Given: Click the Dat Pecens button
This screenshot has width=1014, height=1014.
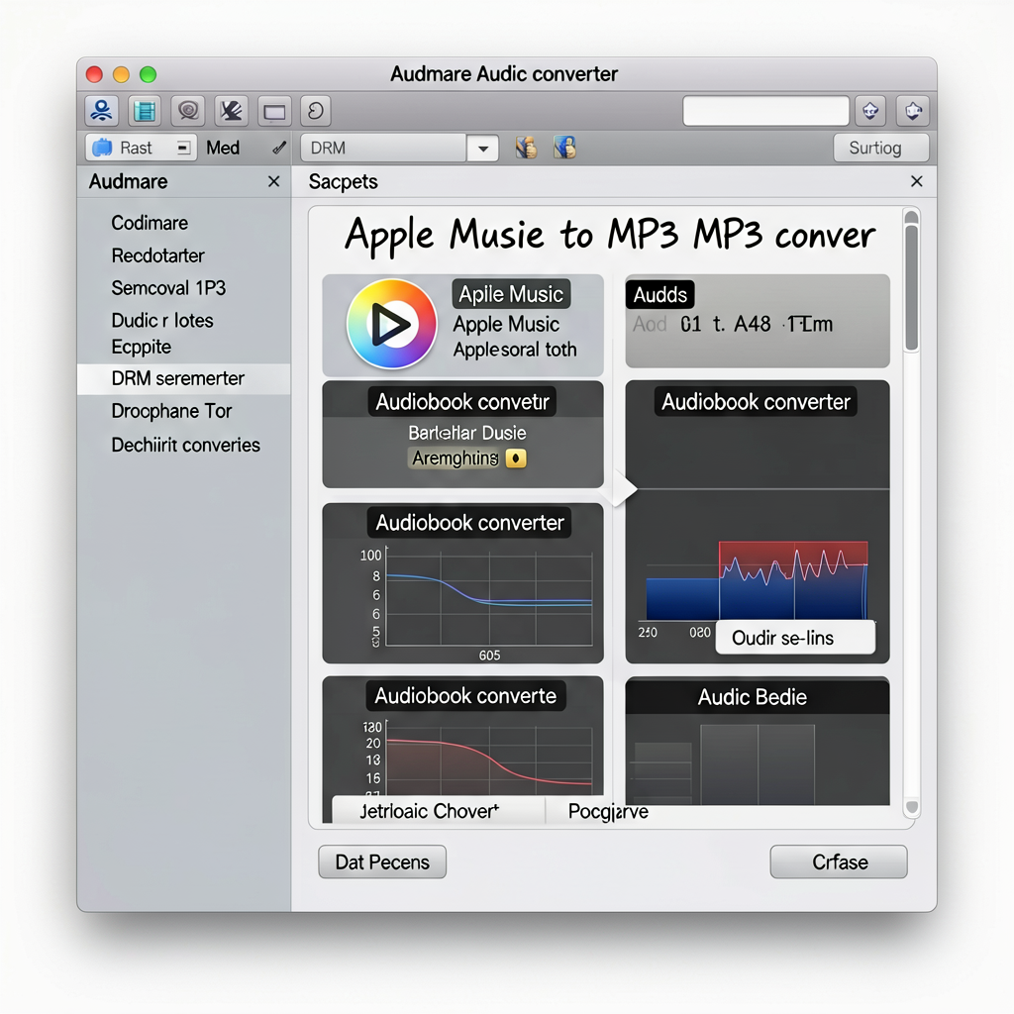Looking at the screenshot, I should point(382,862).
